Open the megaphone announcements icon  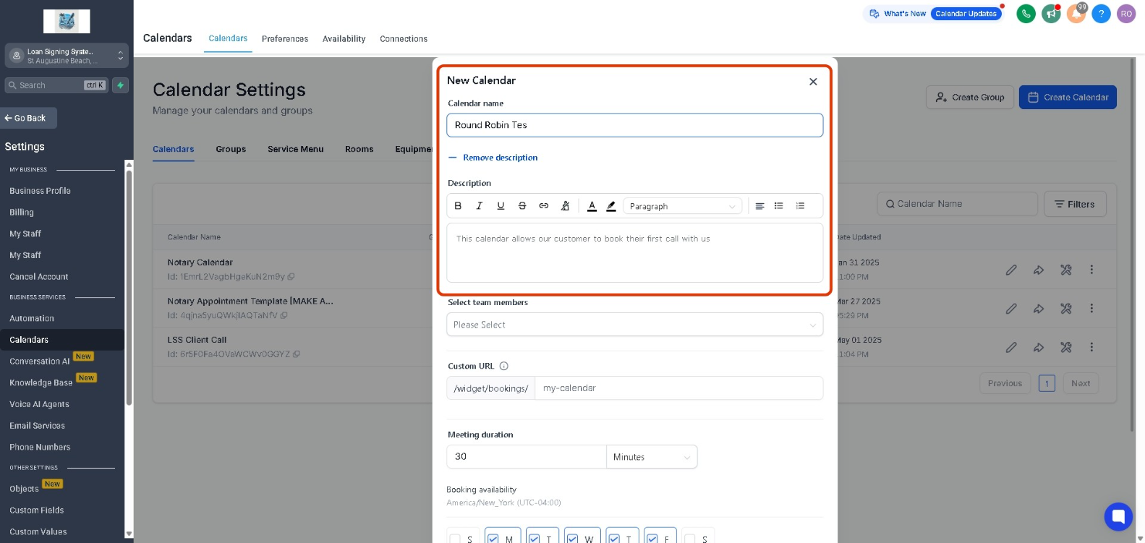(1051, 14)
